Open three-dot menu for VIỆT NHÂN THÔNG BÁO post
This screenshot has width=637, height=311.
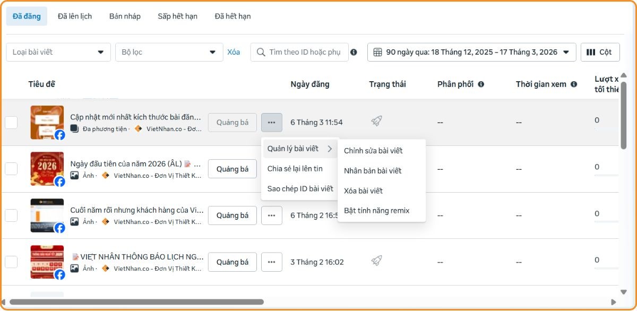point(272,262)
